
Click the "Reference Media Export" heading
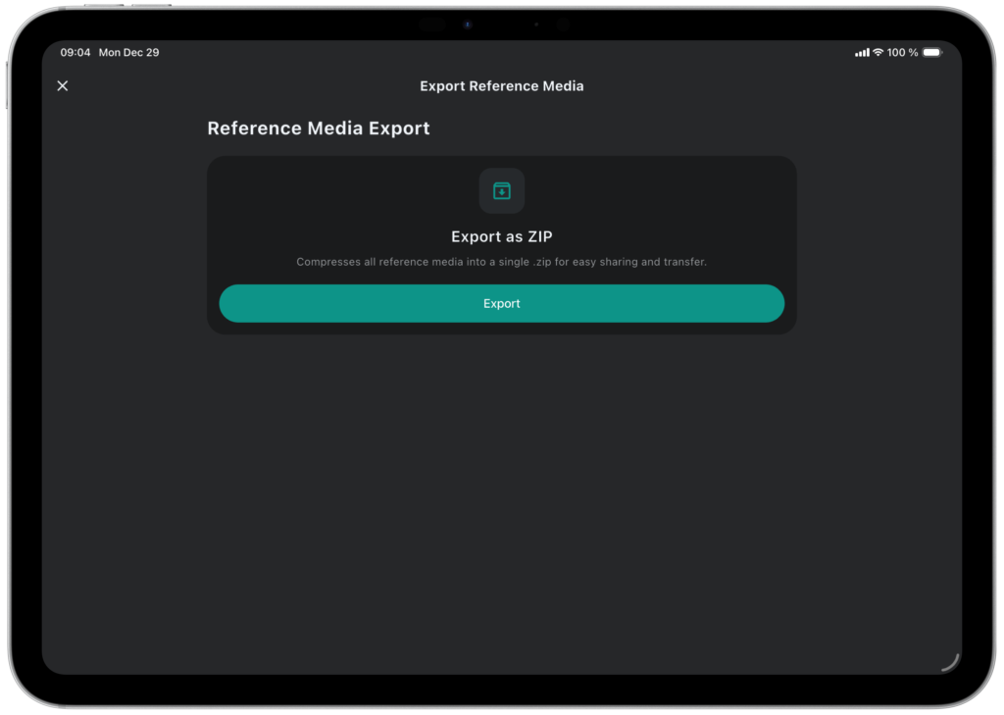(x=319, y=128)
